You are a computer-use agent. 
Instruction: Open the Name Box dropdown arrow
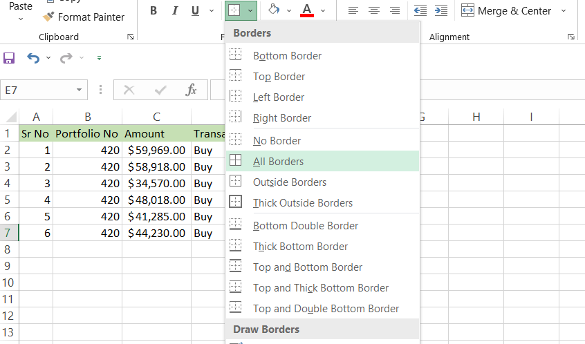click(80, 90)
